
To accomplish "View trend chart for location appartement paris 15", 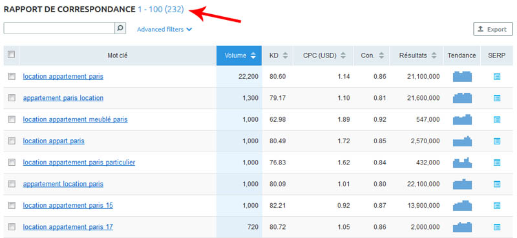I will [x=462, y=205].
